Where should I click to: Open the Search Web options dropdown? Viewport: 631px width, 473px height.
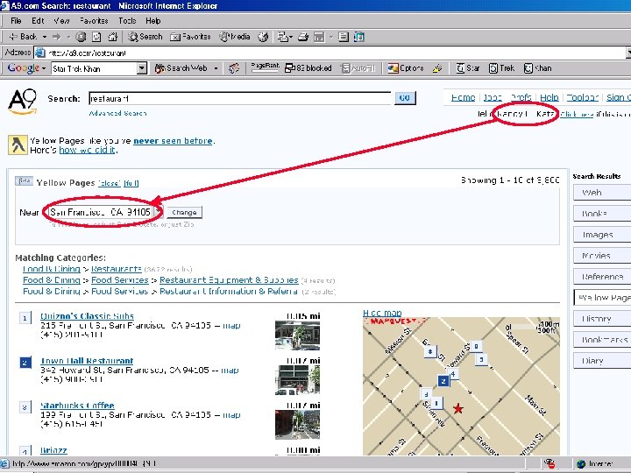pyautogui.click(x=216, y=68)
